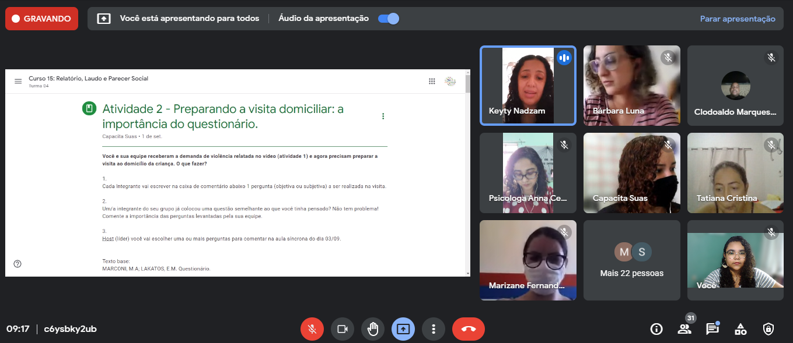Screen dimensions: 793x343
Task: Select Keyty Nadzam's video tile
Action: [x=527, y=86]
